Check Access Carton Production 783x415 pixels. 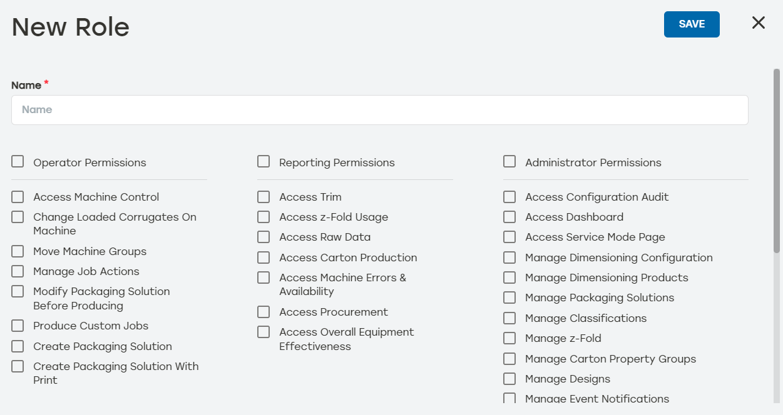click(x=264, y=257)
